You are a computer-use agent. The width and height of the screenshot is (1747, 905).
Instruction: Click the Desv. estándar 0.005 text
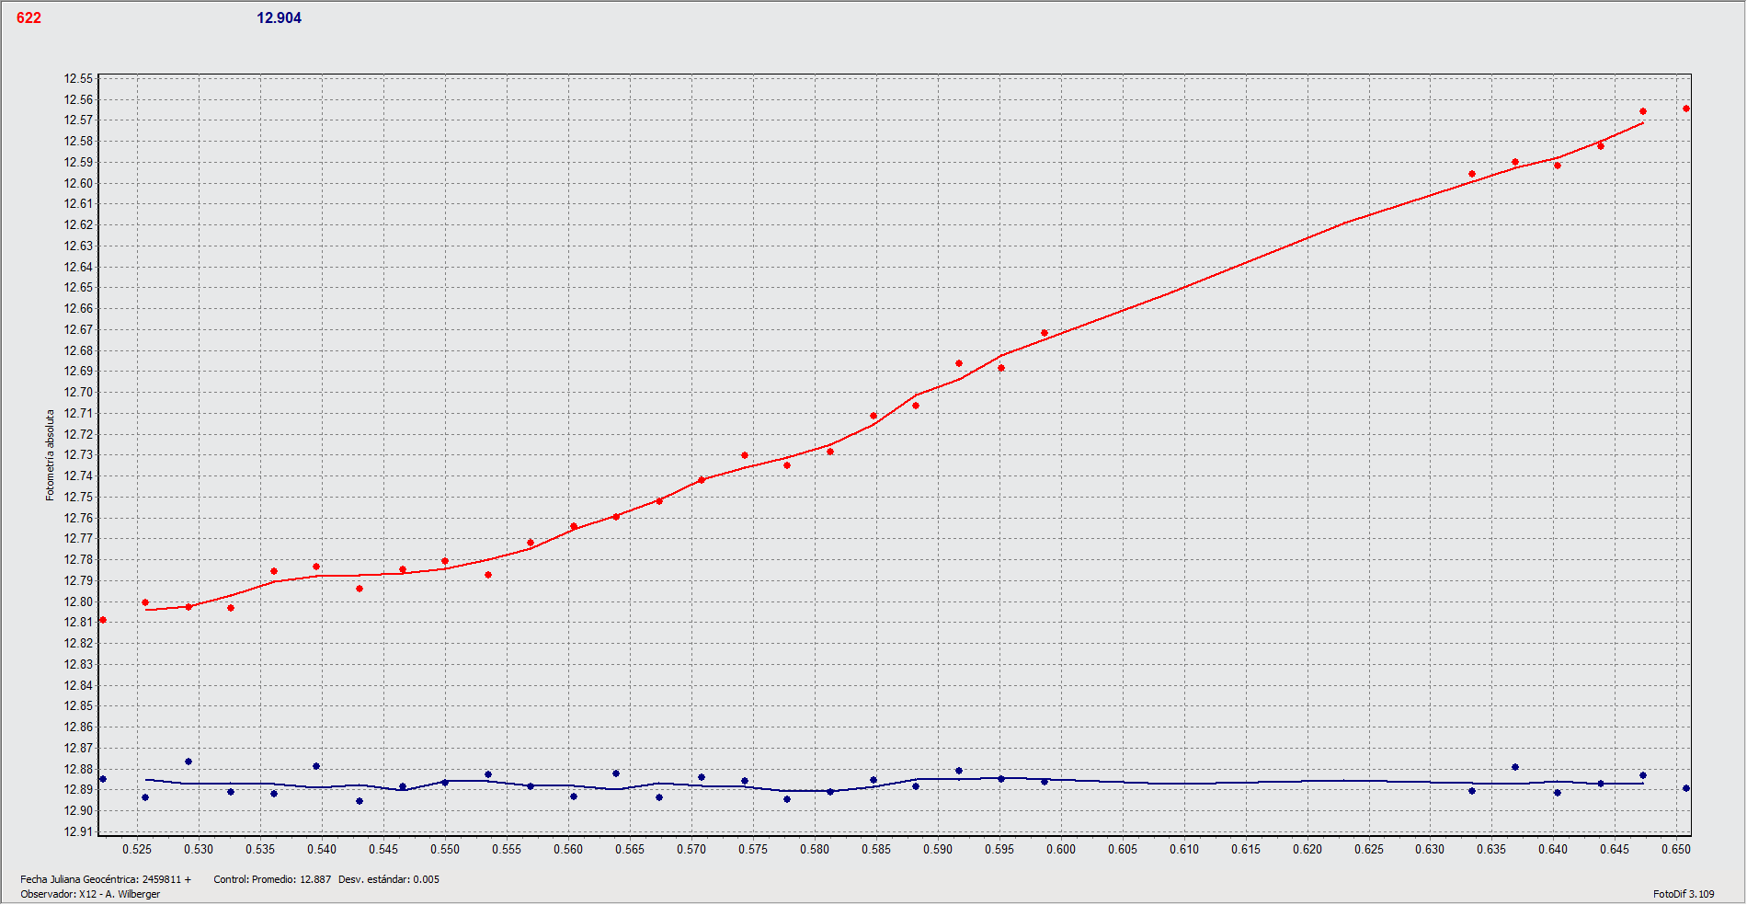click(389, 880)
